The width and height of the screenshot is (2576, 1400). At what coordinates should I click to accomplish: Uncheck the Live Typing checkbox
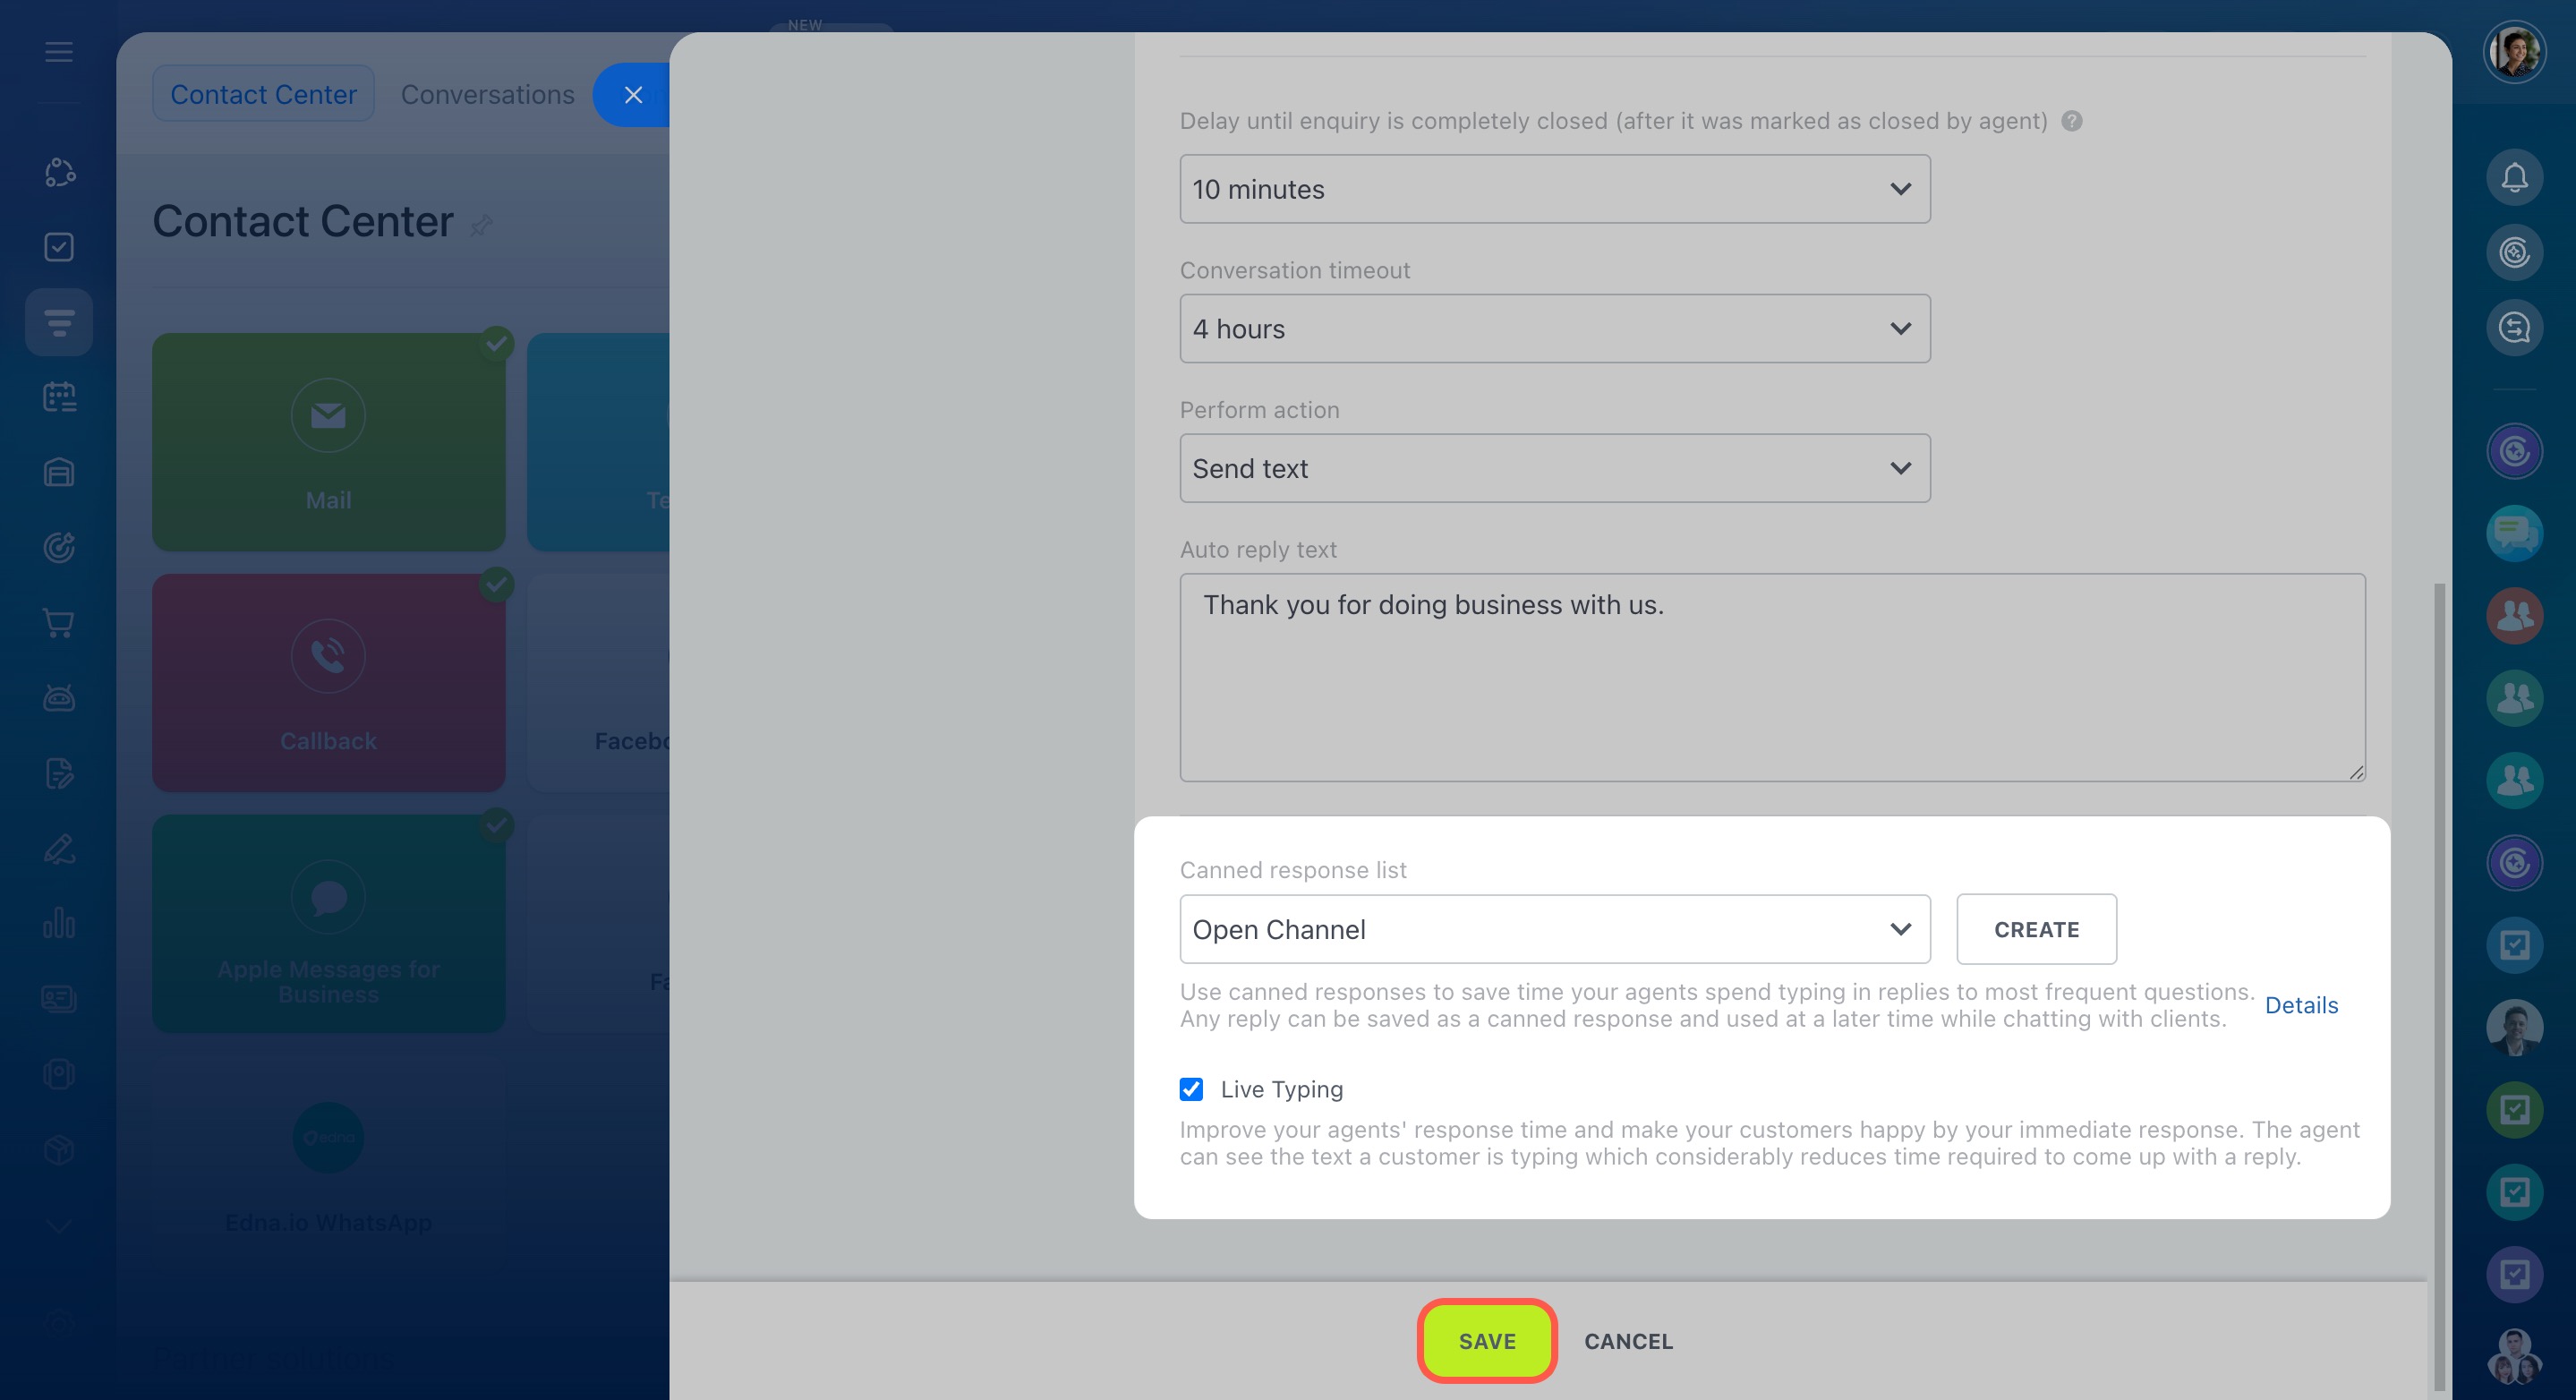click(1191, 1089)
